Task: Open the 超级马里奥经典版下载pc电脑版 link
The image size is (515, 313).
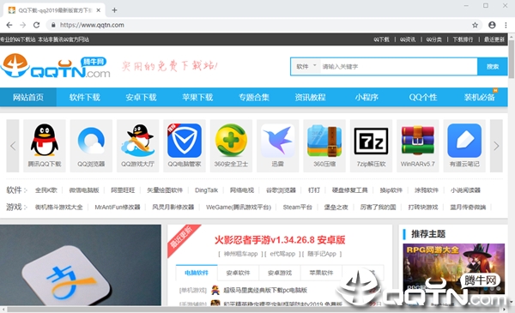Action: (x=265, y=290)
